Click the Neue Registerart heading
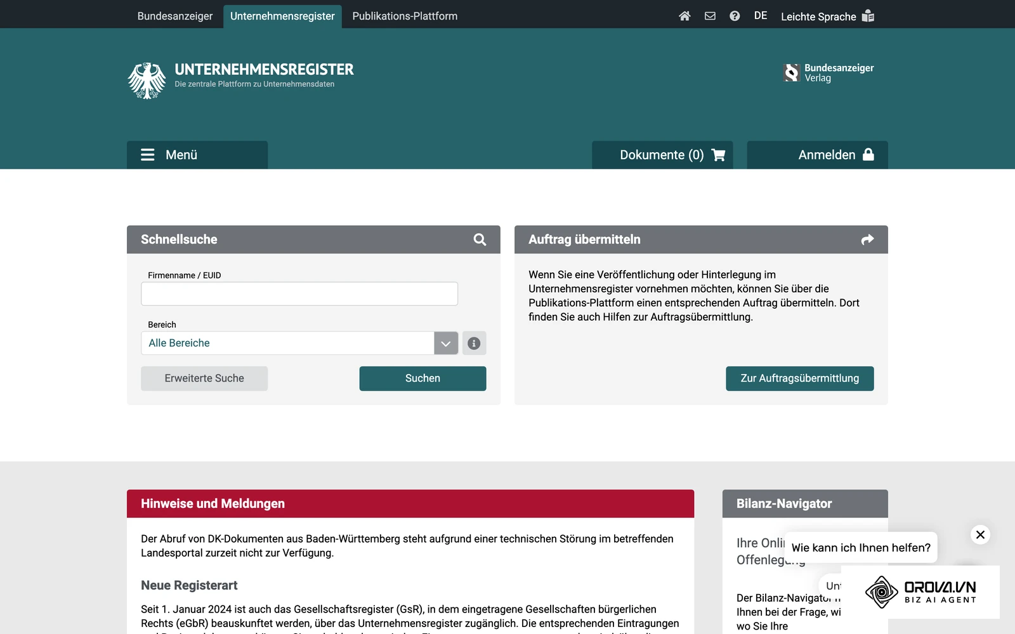This screenshot has height=634, width=1015. [189, 585]
